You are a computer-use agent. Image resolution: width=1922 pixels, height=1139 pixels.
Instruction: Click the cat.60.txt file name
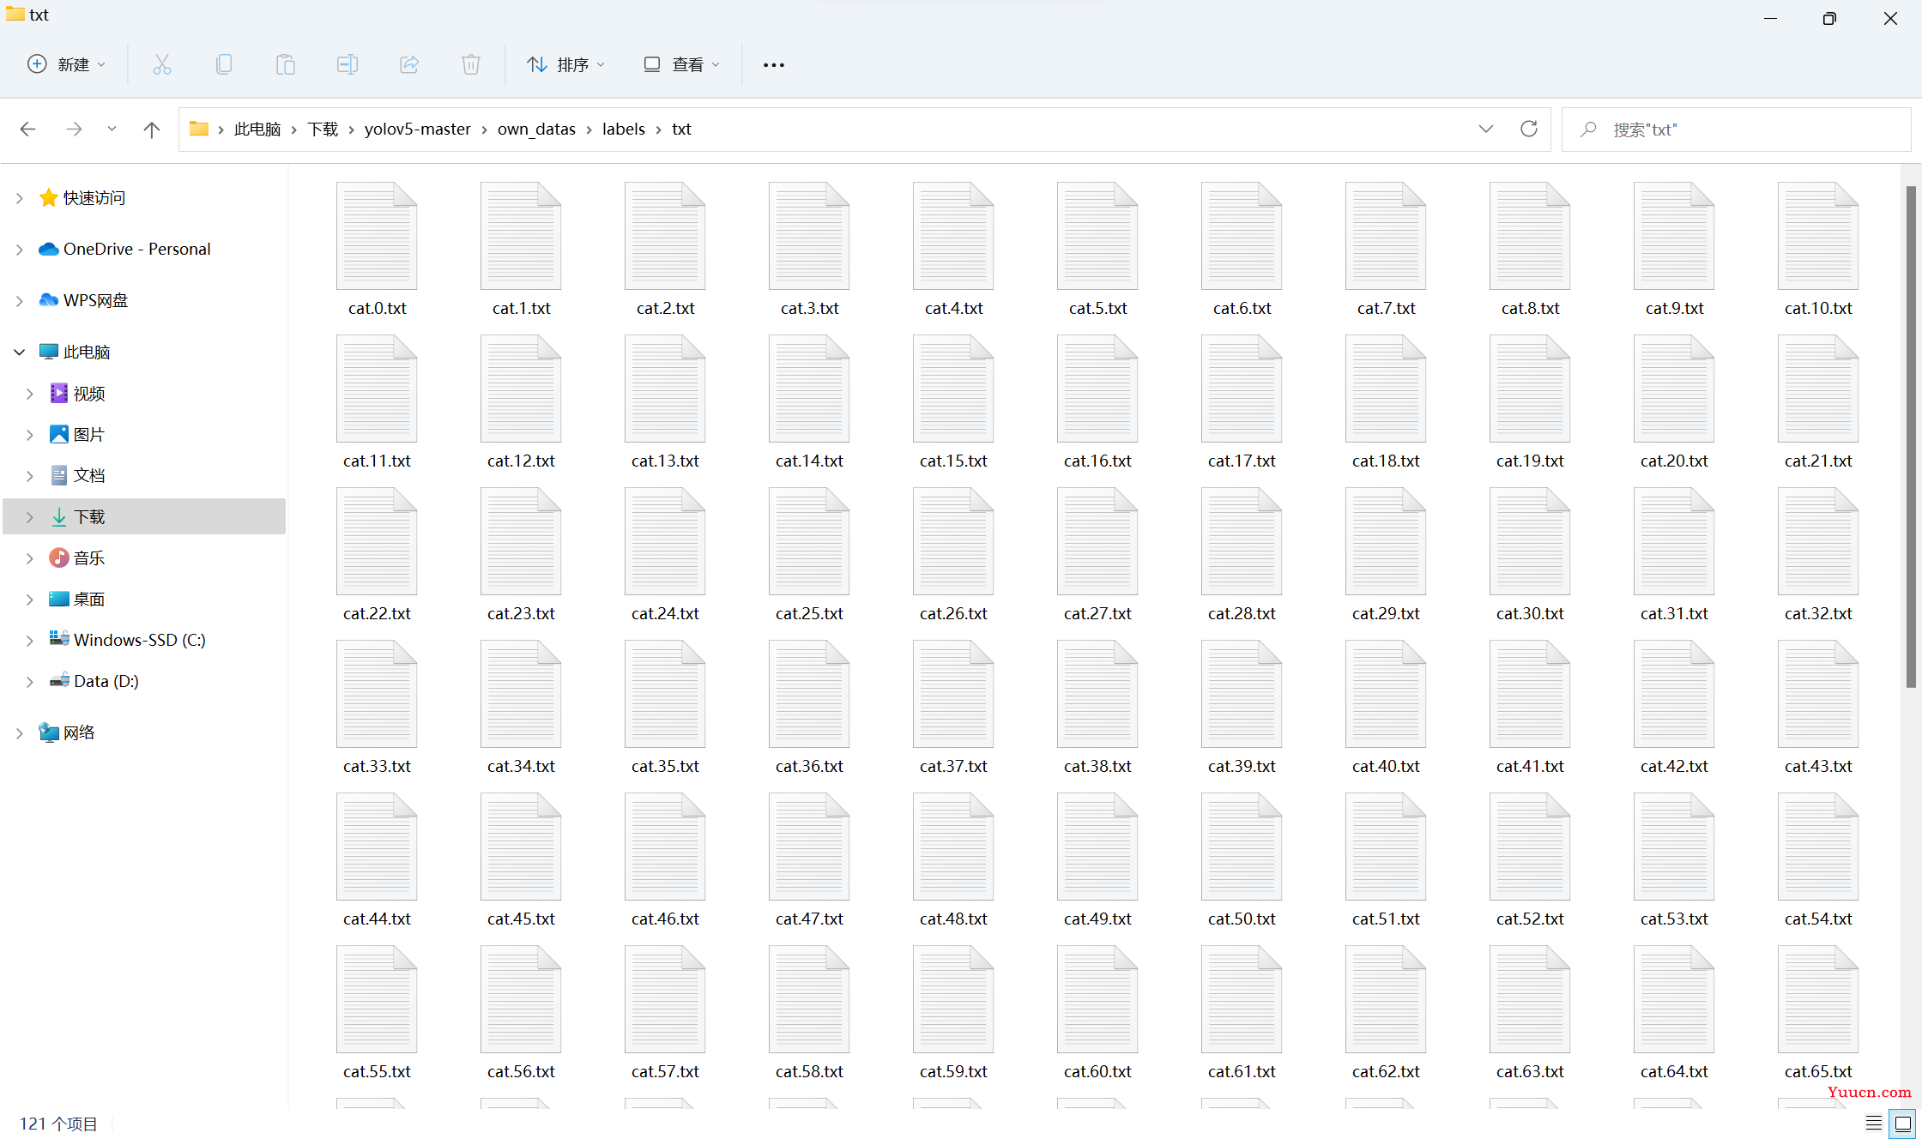1097,1072
